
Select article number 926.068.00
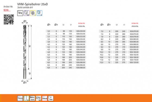coord(81,68)
